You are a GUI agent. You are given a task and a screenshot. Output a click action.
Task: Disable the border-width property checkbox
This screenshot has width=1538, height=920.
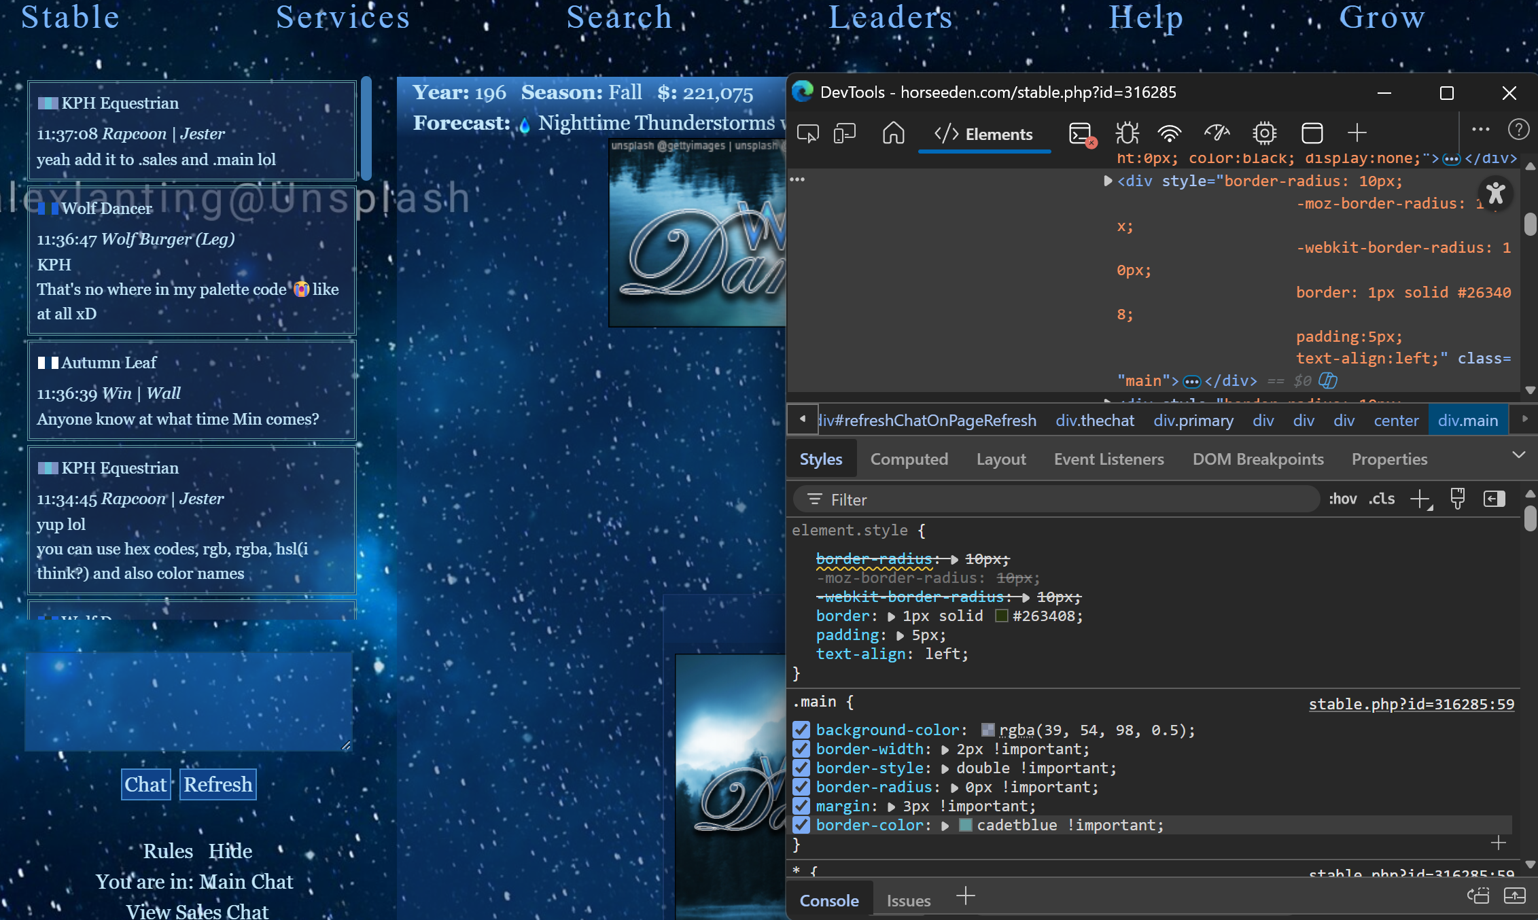click(801, 749)
